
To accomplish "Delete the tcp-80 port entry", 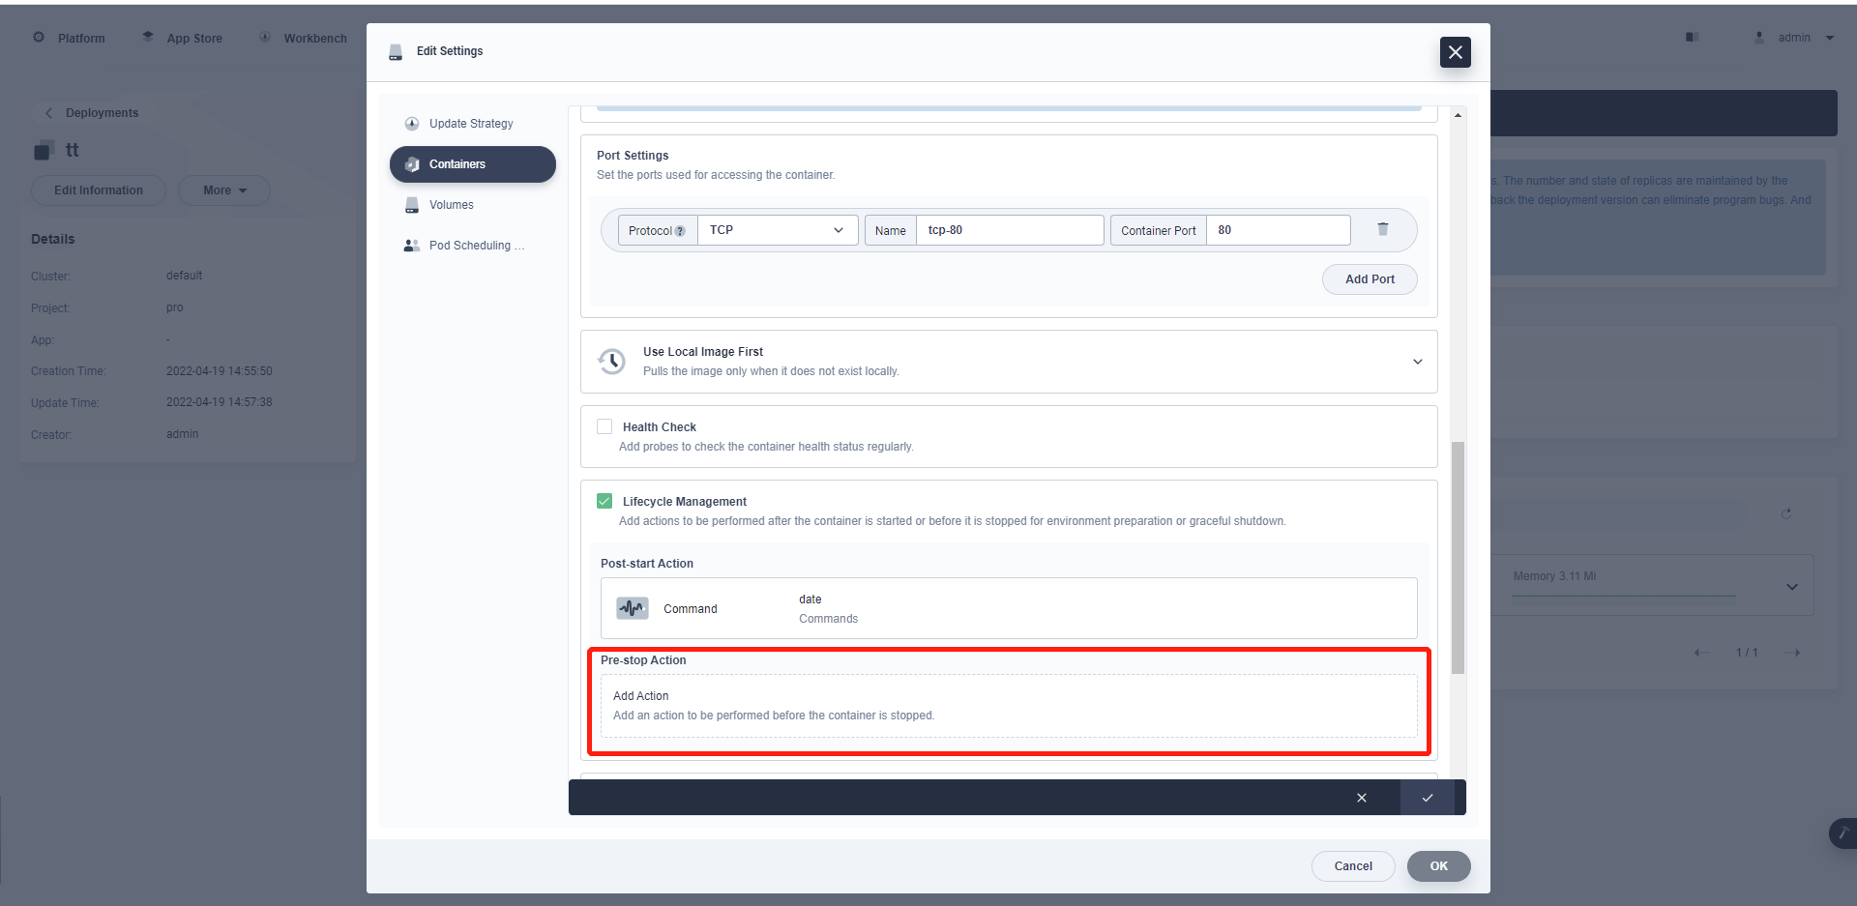I will tap(1383, 229).
